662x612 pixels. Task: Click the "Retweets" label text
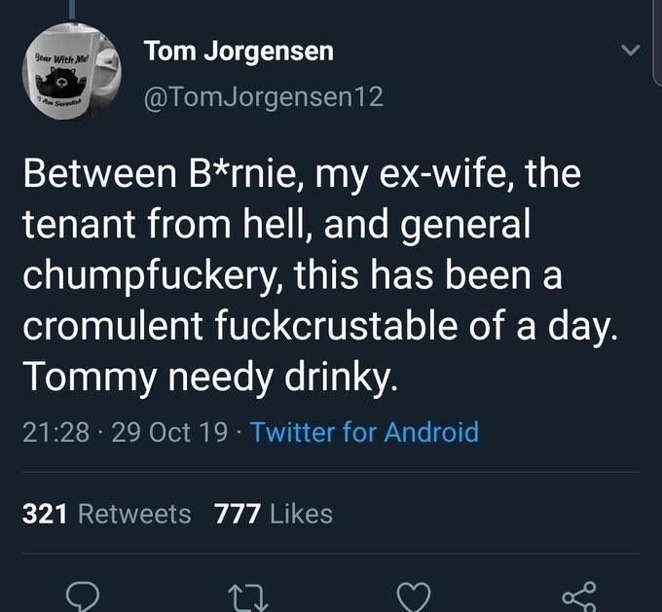[133, 513]
